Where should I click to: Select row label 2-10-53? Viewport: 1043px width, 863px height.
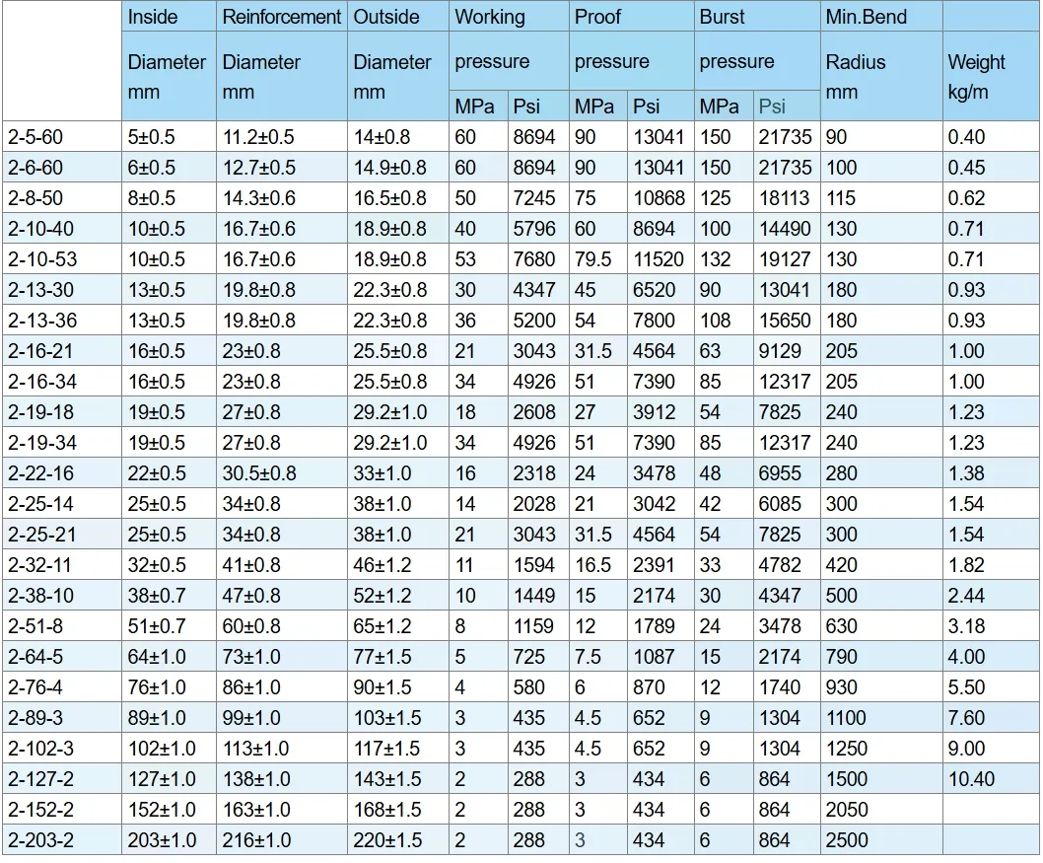pos(40,259)
